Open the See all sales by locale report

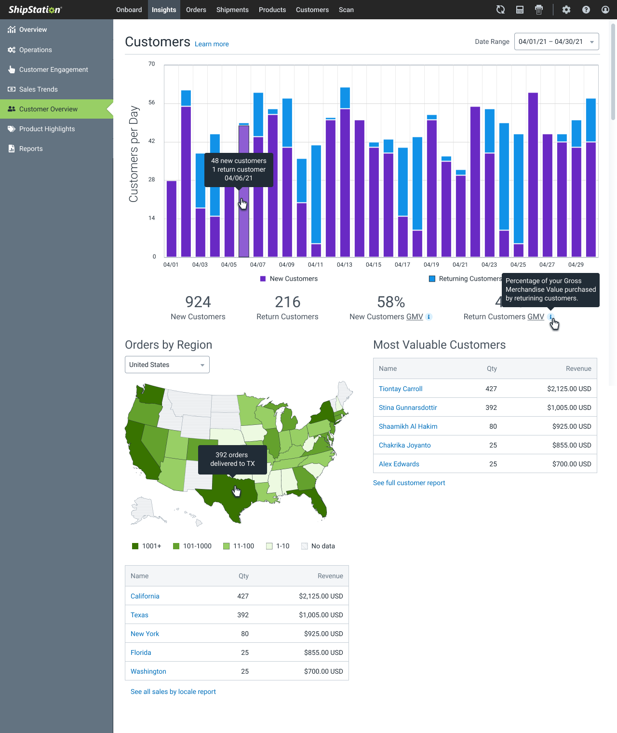pyautogui.click(x=173, y=692)
